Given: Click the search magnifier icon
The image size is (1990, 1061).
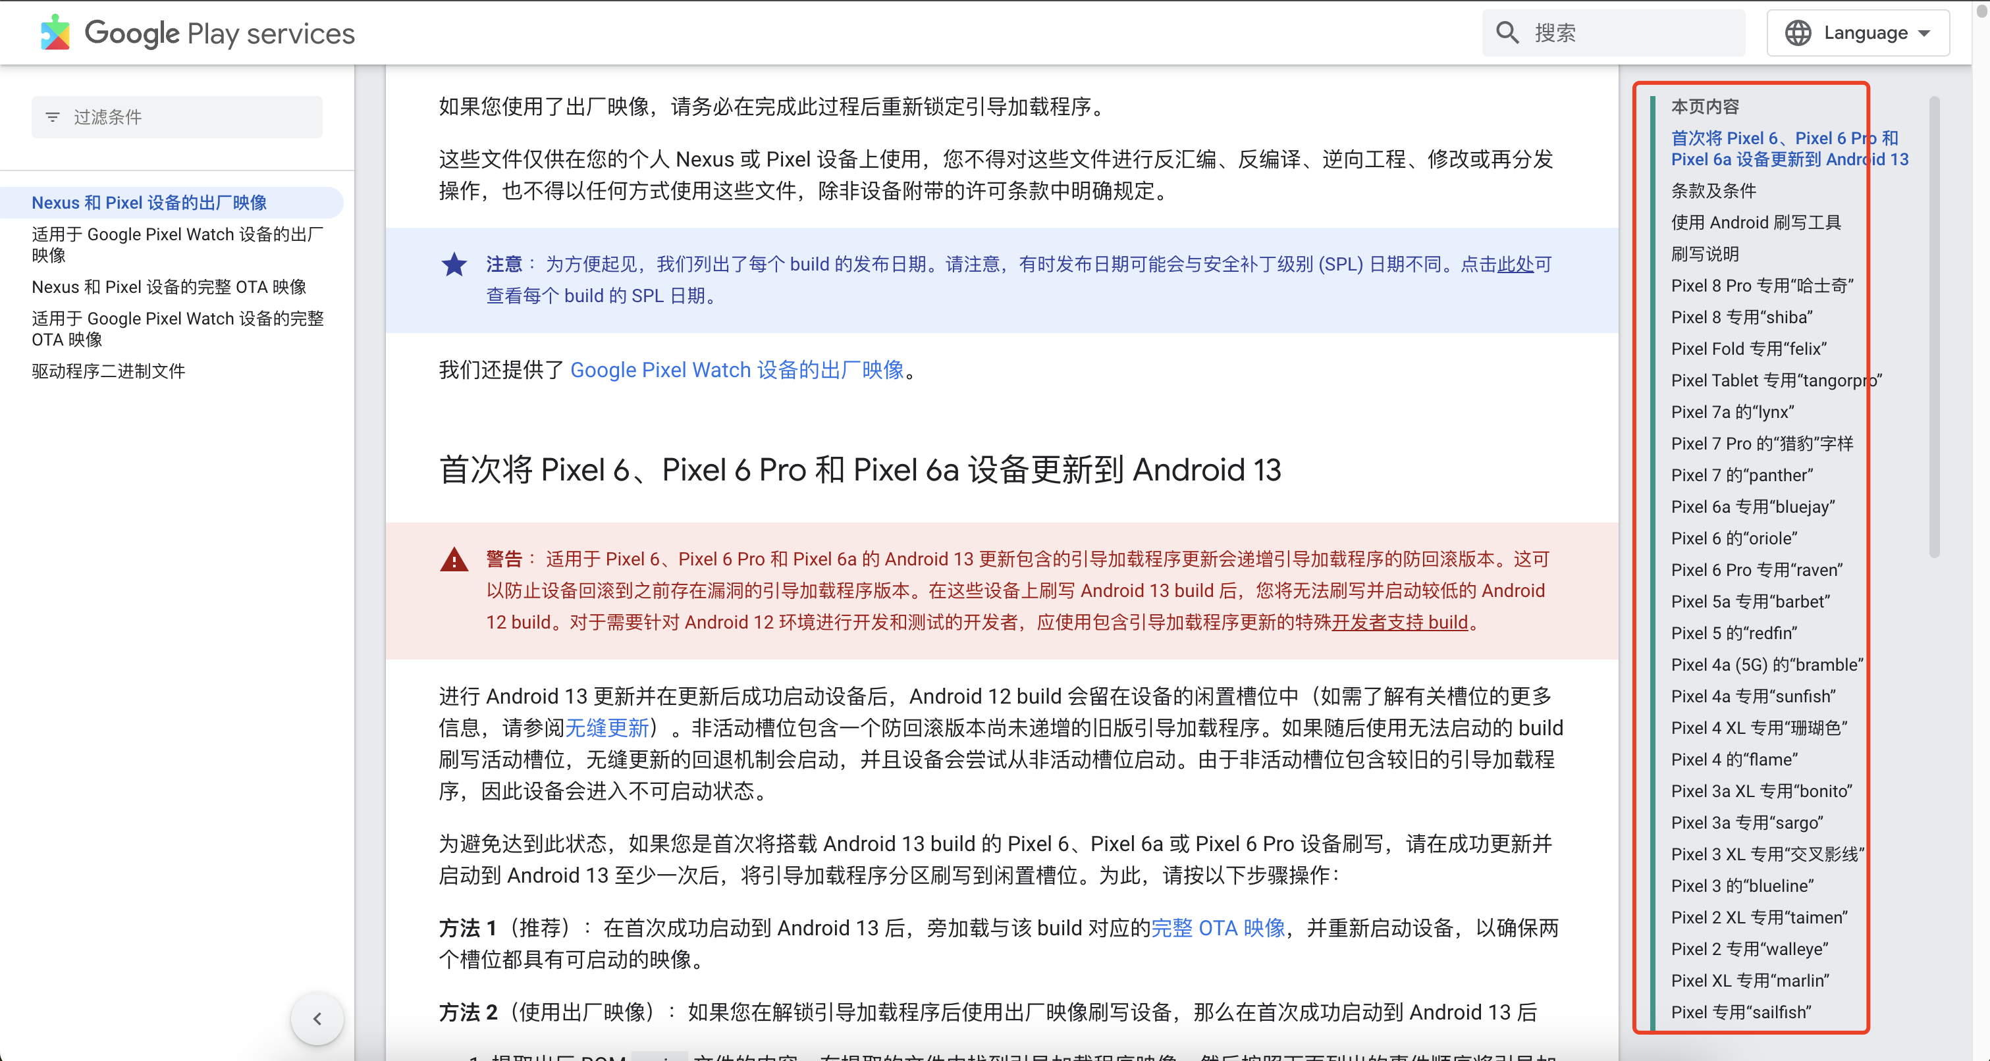Looking at the screenshot, I should (x=1507, y=32).
